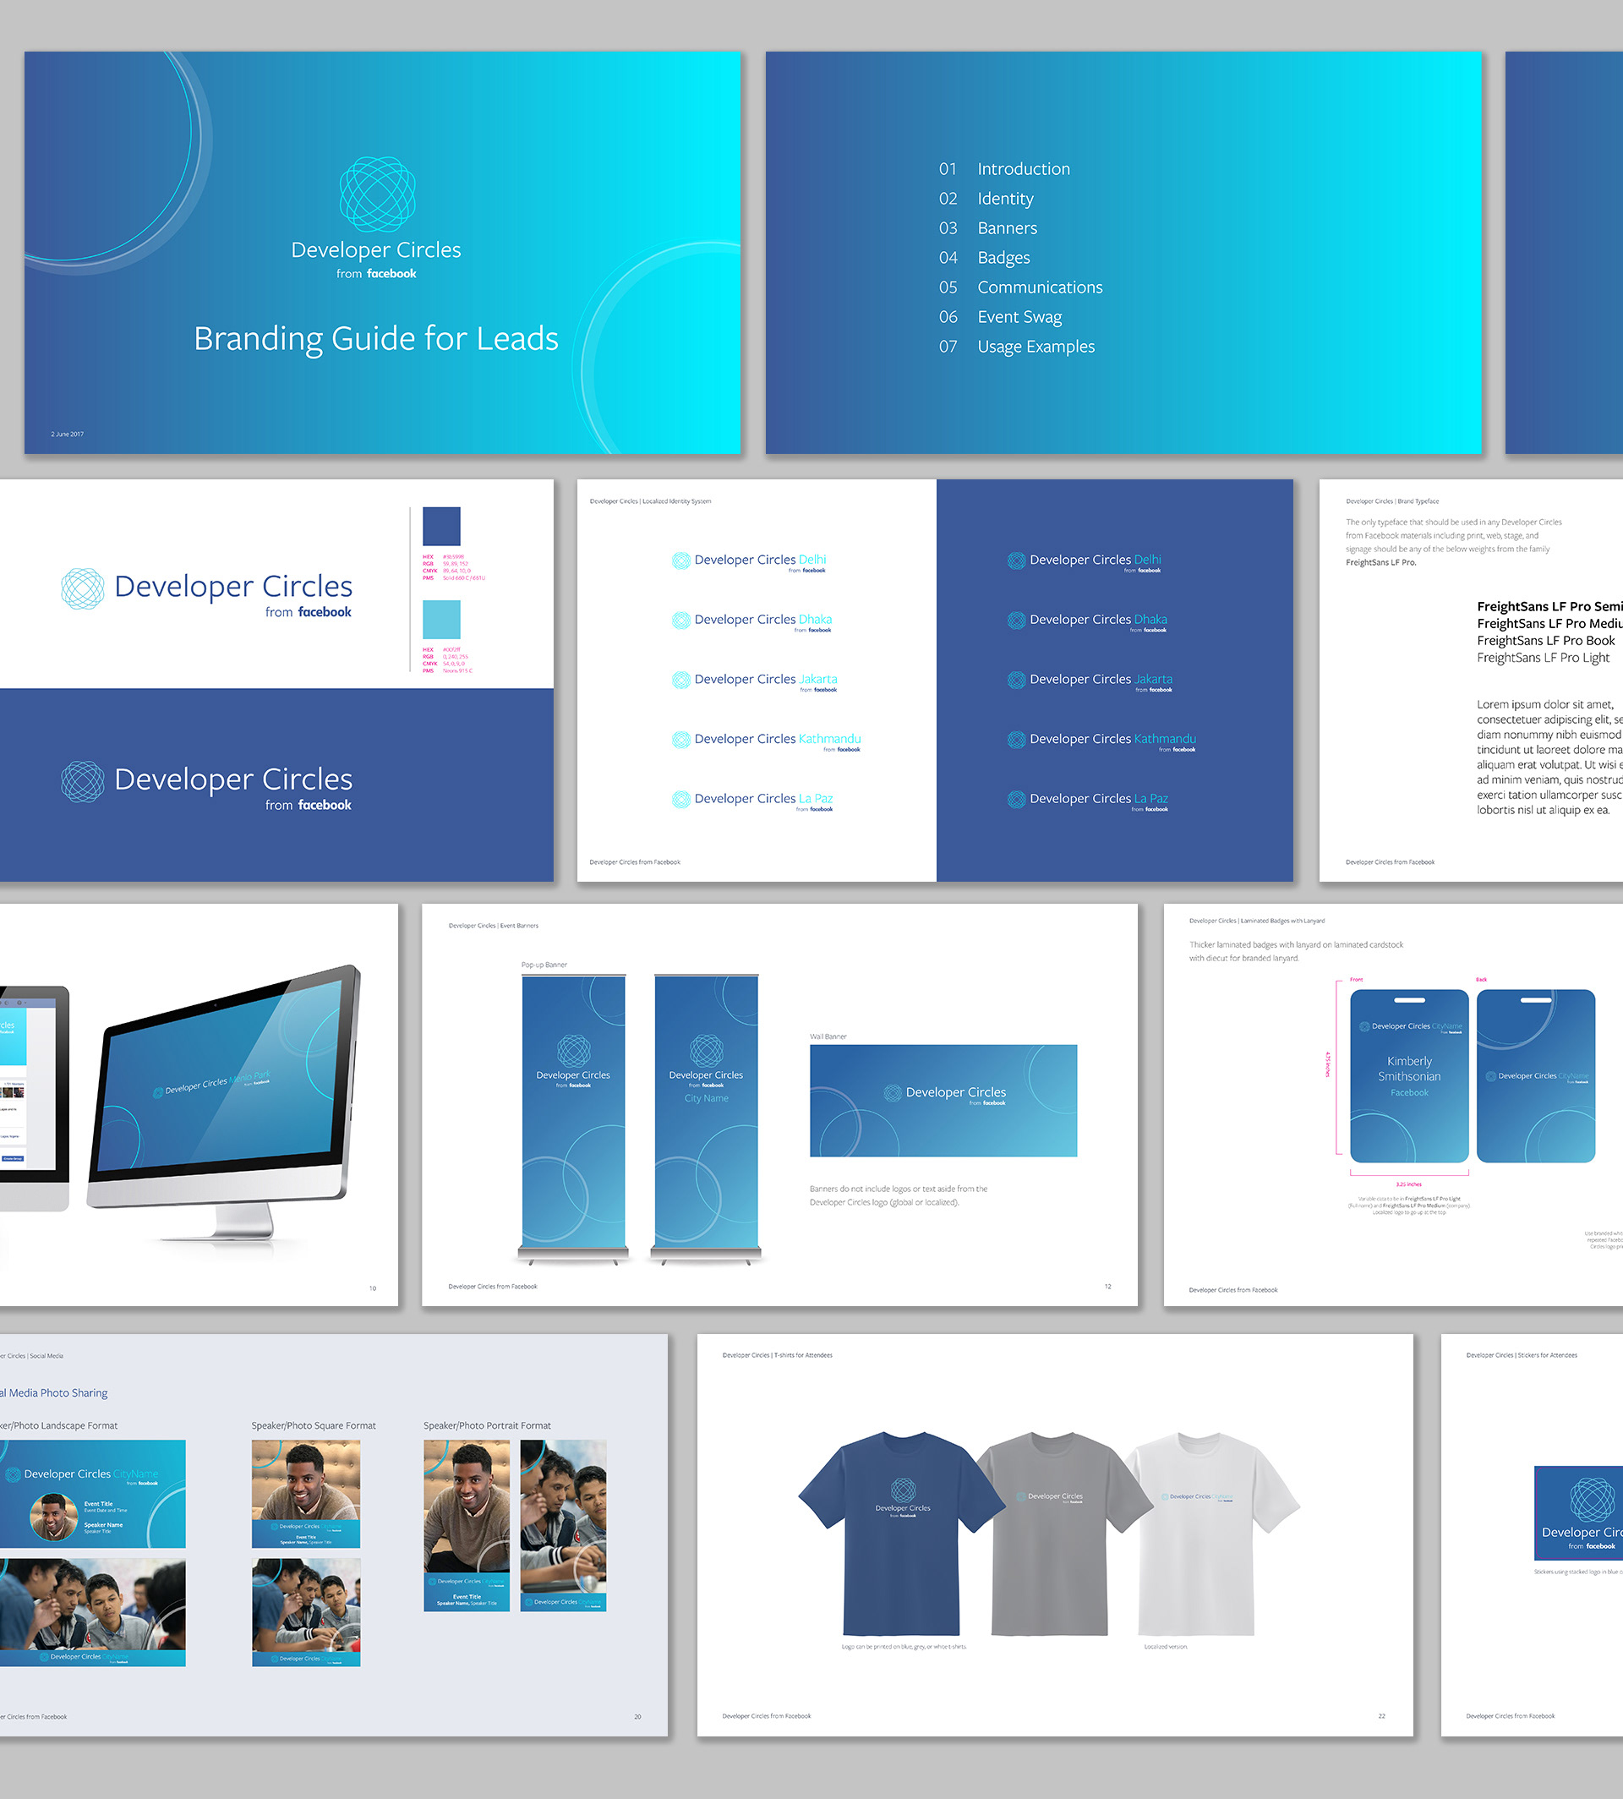
Task: Click the 'FreightSans LF Pro Light' typeface line
Action: coord(1543,658)
